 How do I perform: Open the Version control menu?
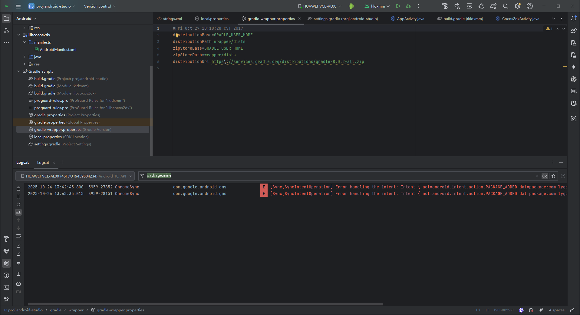pos(100,6)
